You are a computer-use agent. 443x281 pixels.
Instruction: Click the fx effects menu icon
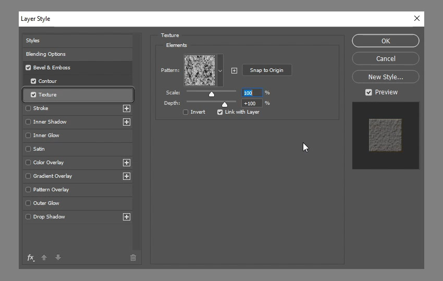pos(31,258)
